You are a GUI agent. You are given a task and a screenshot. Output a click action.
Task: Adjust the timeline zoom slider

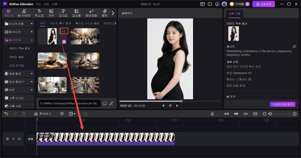tap(280, 114)
